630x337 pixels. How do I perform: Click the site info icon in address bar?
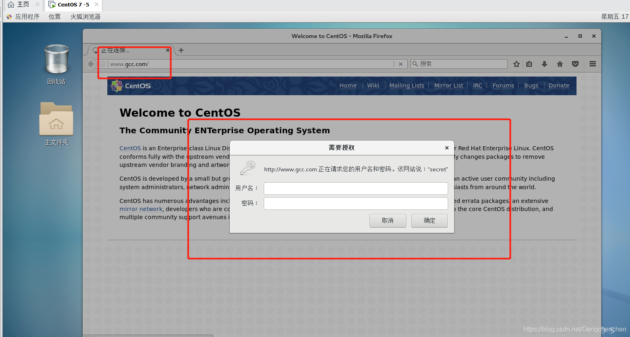103,64
